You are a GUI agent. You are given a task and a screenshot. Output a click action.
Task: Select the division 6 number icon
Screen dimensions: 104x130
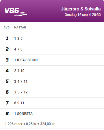click(x=7, y=92)
